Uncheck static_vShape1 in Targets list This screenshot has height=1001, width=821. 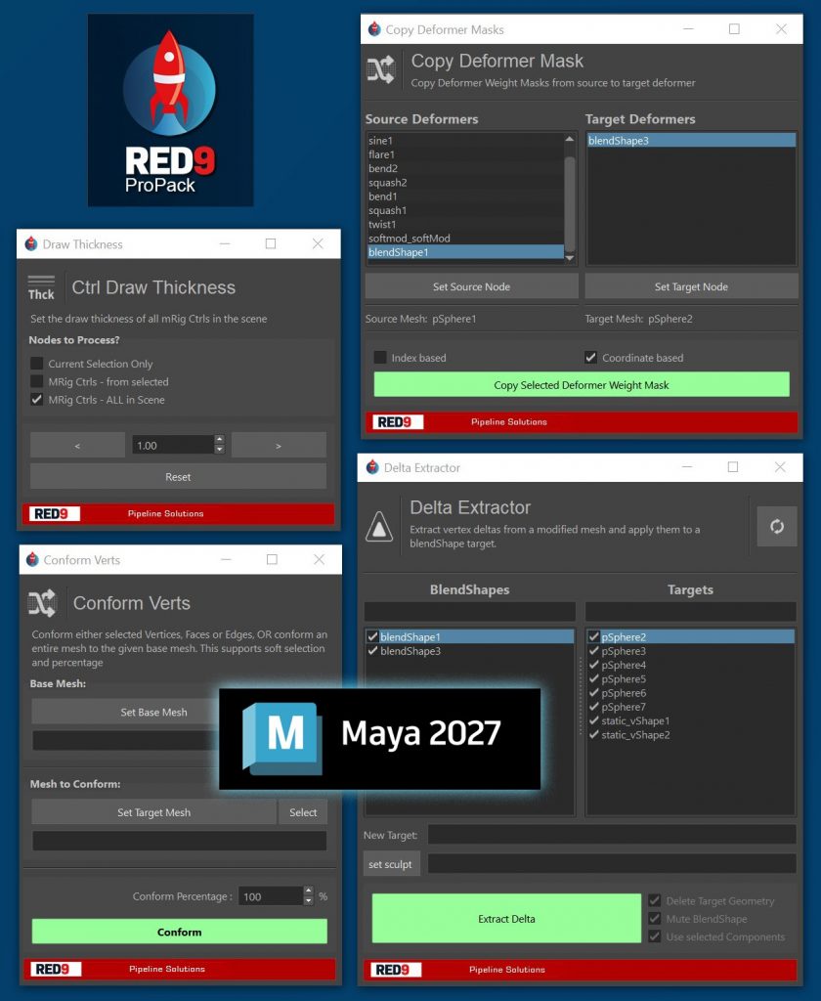pyautogui.click(x=593, y=720)
